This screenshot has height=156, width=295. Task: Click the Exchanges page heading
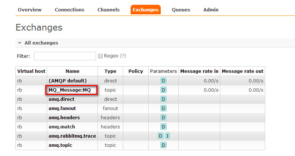coord(39,28)
